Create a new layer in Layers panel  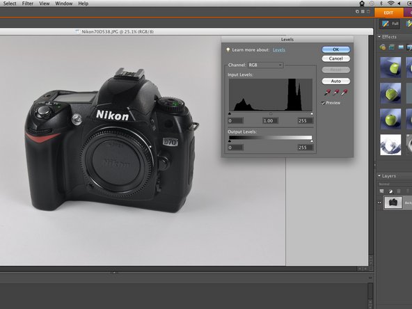[381, 191]
